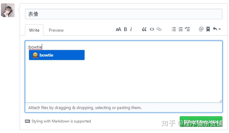Click the Markdown M icon
Screen dimensions: 229x133
(27, 121)
